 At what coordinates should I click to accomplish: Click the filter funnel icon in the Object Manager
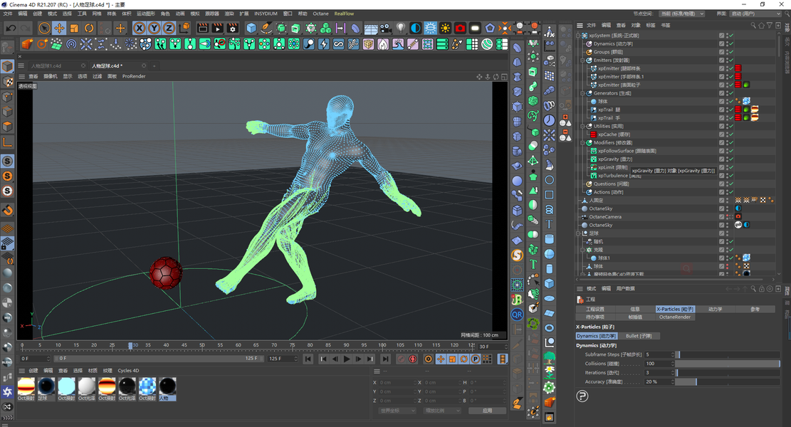click(770, 25)
